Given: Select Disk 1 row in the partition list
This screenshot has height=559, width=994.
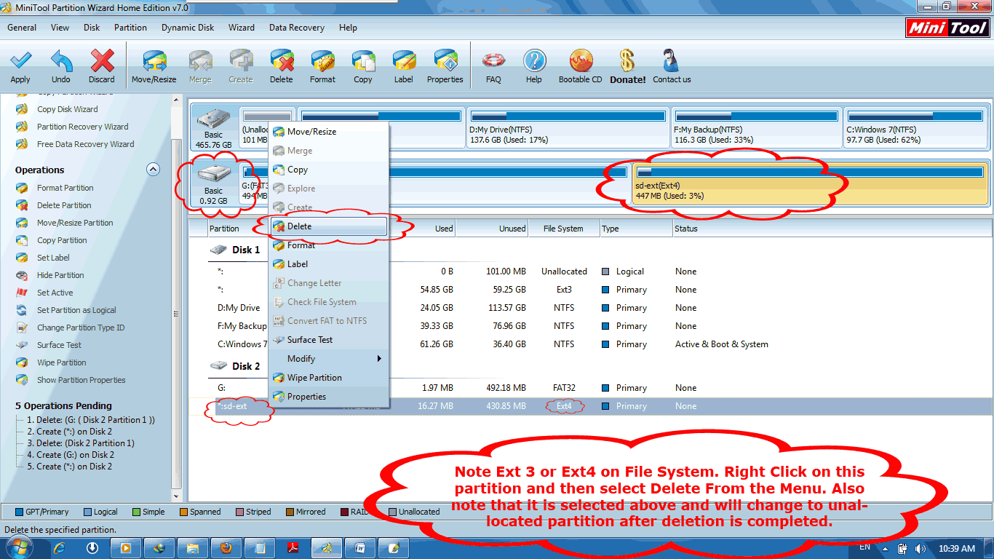Looking at the screenshot, I should [246, 250].
